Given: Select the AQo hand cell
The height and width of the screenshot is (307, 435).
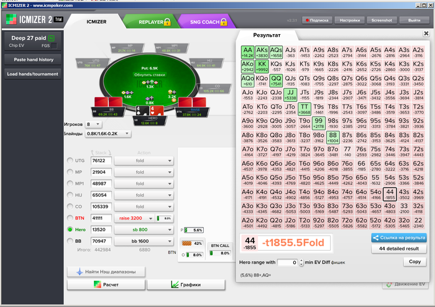Looking at the screenshot, I should pyautogui.click(x=248, y=81).
